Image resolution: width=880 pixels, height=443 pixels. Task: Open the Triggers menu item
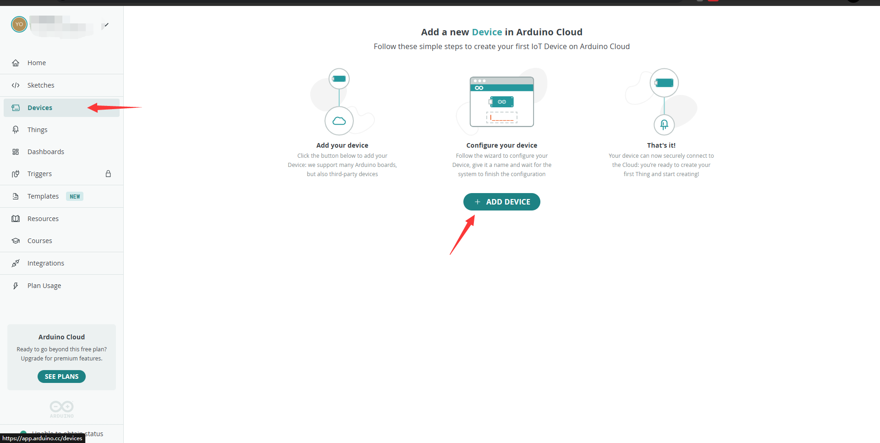tap(61, 174)
